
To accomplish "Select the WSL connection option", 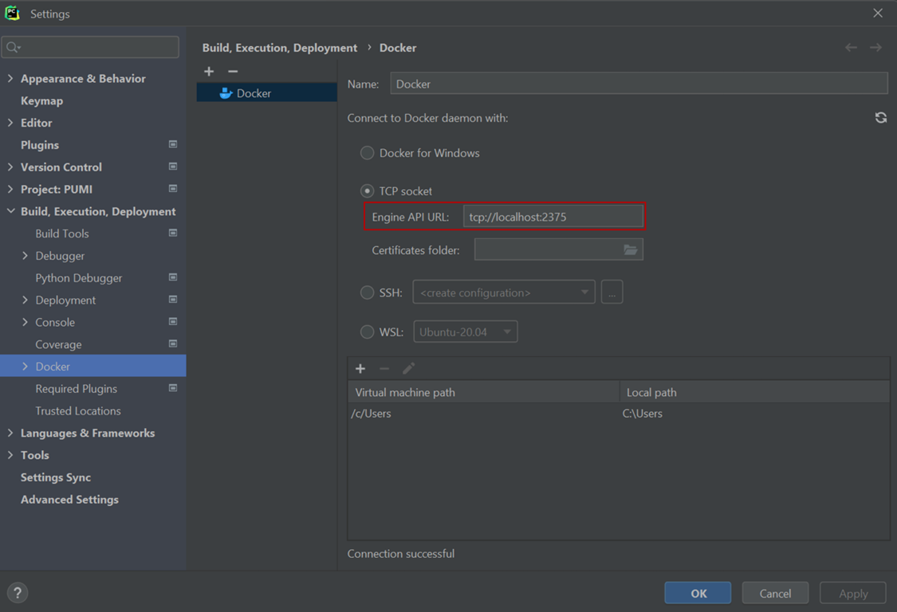I will (x=368, y=331).
